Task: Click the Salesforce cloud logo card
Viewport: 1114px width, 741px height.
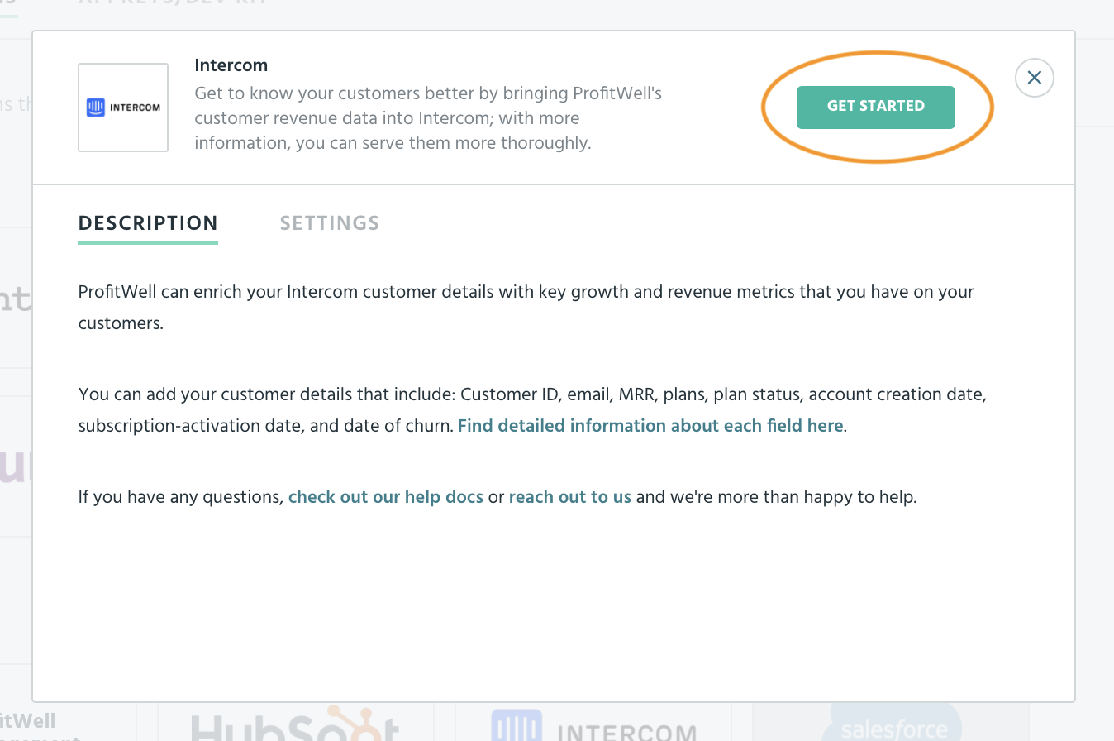Action: 891,723
